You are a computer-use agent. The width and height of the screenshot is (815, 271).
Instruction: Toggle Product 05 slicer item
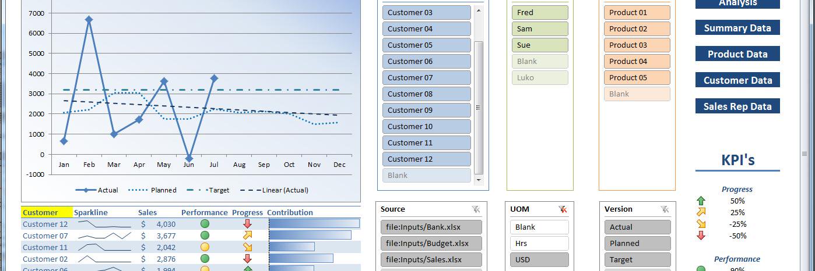(x=637, y=77)
